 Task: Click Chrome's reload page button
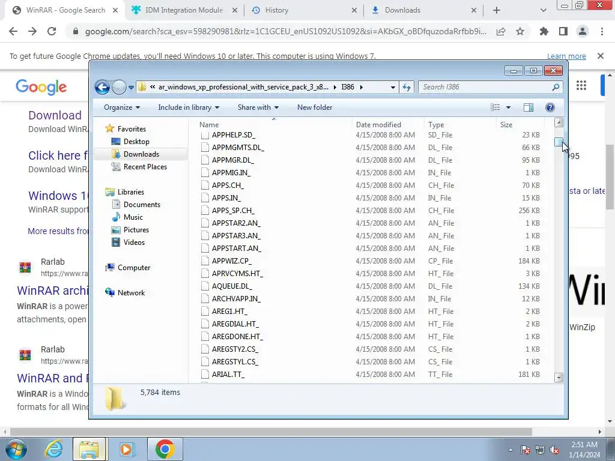coord(52,31)
